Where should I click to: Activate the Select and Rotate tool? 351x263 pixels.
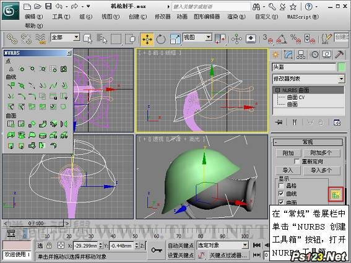(x=161, y=39)
